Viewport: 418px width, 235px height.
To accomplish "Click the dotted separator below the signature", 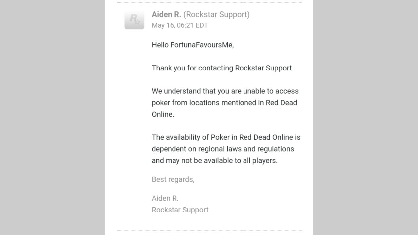I will [x=209, y=230].
